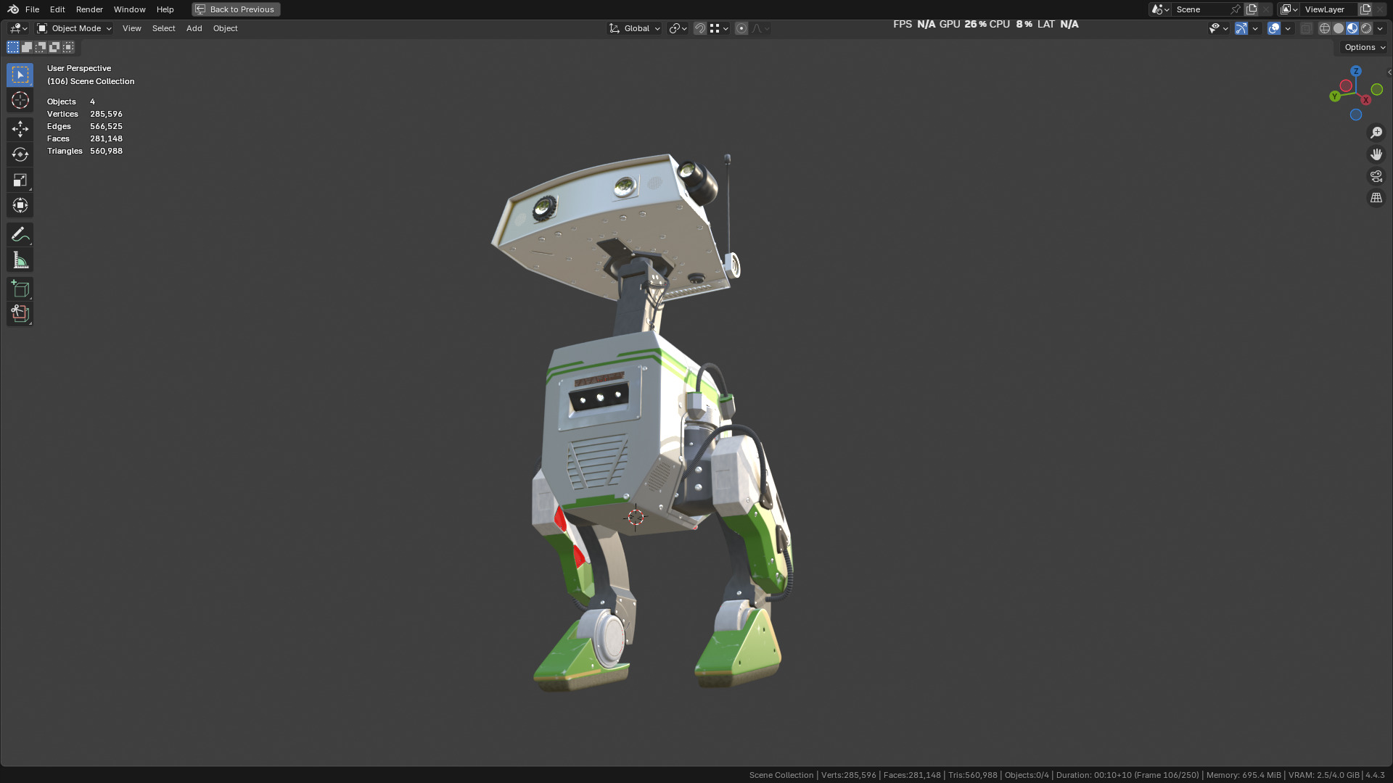Image resolution: width=1393 pixels, height=783 pixels.
Task: Click the Z axis on navigation gizmo
Action: coord(1356,71)
